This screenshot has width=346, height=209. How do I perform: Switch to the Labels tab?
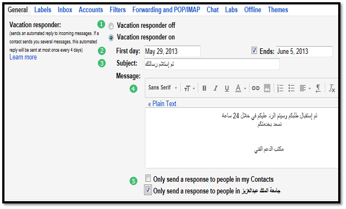pos(43,9)
